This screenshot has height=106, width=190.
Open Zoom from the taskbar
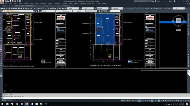click(x=37, y=104)
